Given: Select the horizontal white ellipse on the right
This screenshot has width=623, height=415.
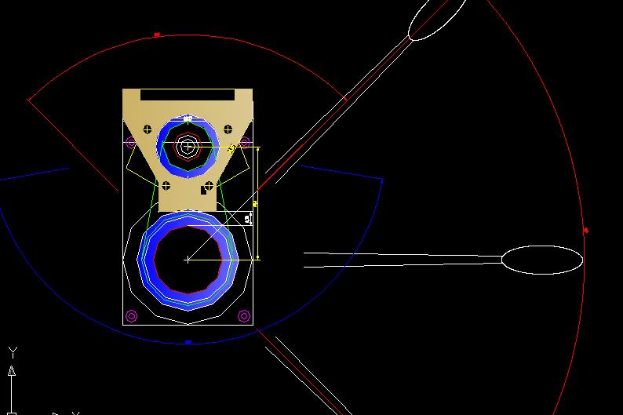Looking at the screenshot, I should [541, 260].
